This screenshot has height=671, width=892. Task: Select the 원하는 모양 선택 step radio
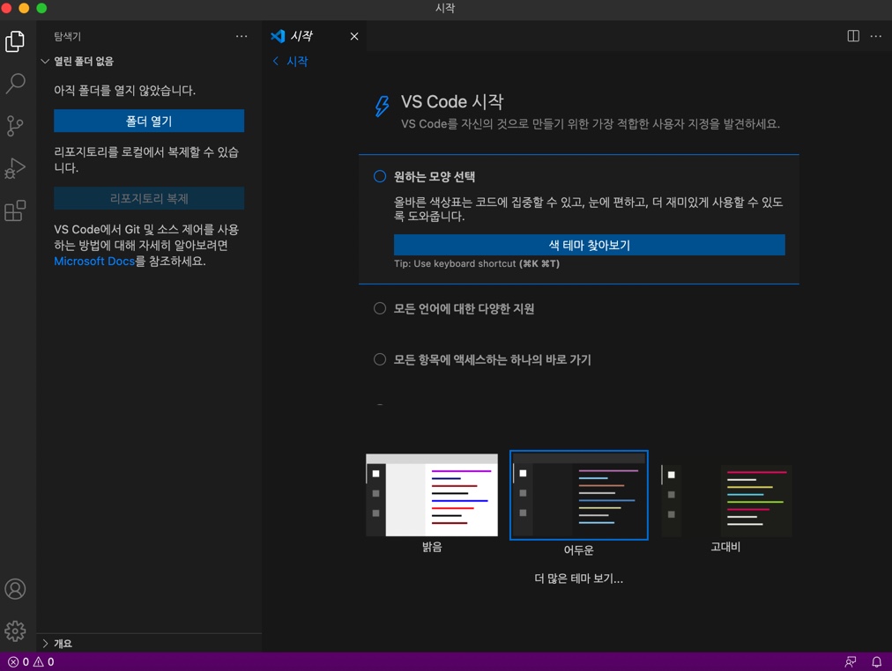click(x=379, y=176)
